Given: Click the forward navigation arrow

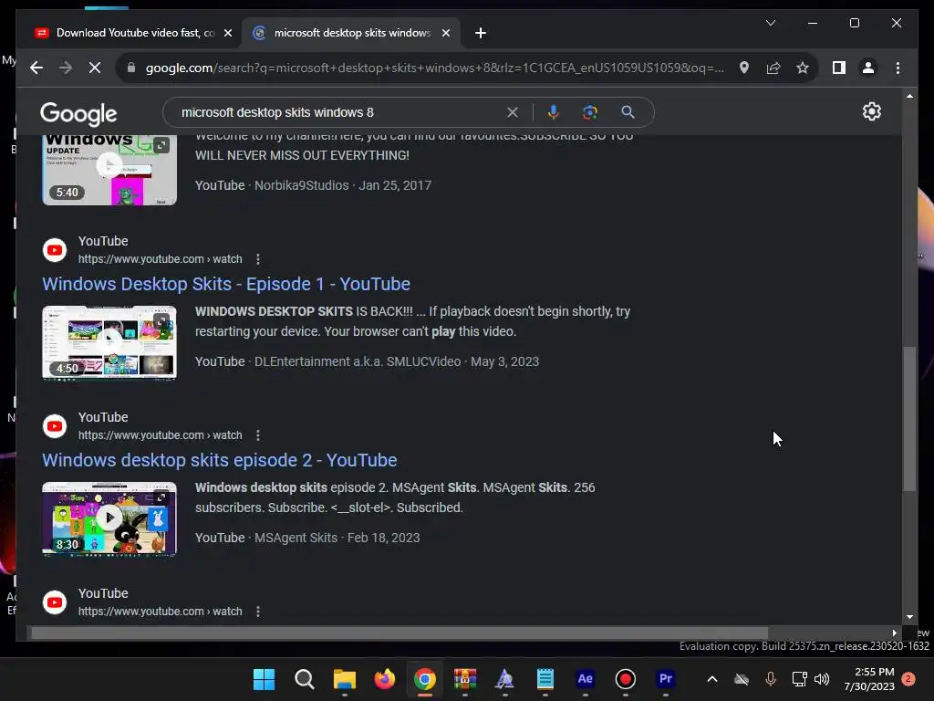Looking at the screenshot, I should click(x=66, y=68).
